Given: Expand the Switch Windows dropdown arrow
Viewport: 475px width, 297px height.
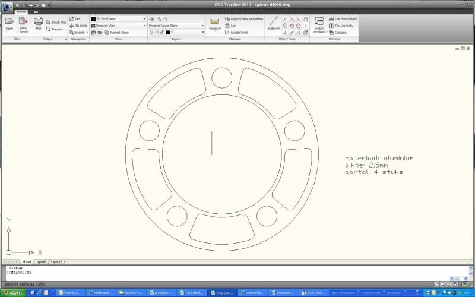Looking at the screenshot, I should pyautogui.click(x=327, y=32).
